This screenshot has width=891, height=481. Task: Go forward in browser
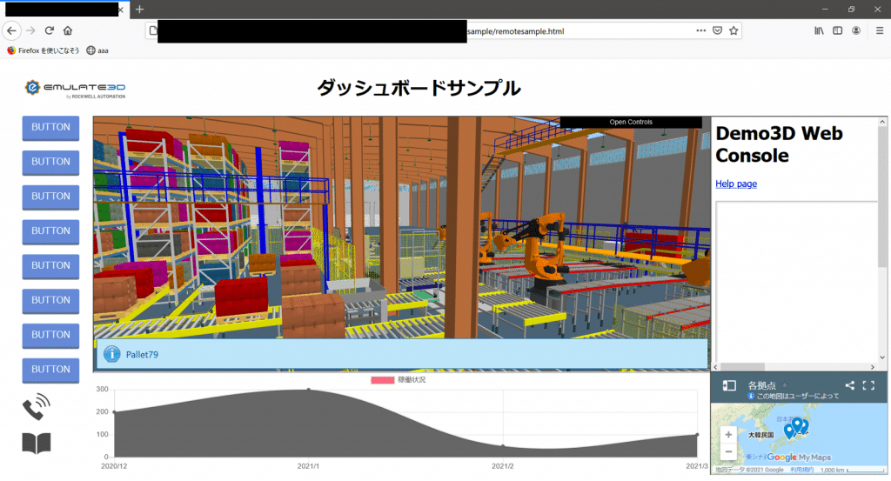pyautogui.click(x=30, y=30)
